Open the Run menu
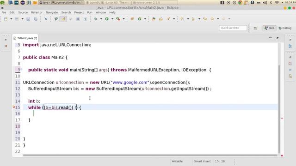This screenshot has height=166, width=296. (x=90, y=12)
